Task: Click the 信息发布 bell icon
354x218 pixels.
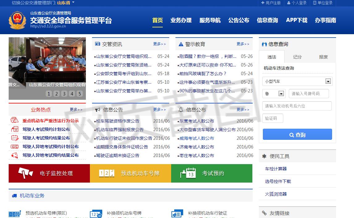Action: [181, 109]
